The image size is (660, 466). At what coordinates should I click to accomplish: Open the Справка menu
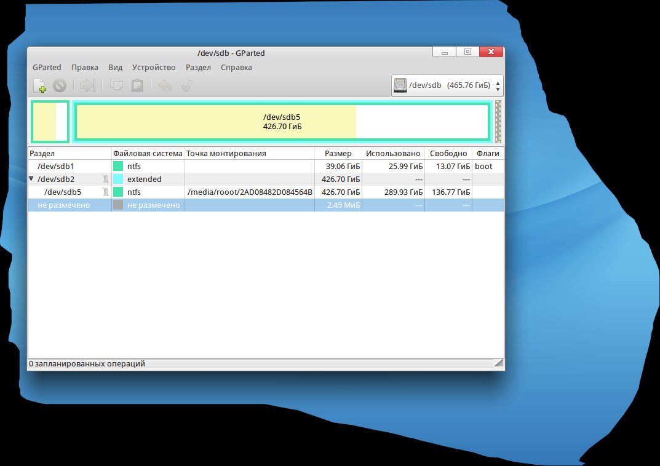pos(236,67)
